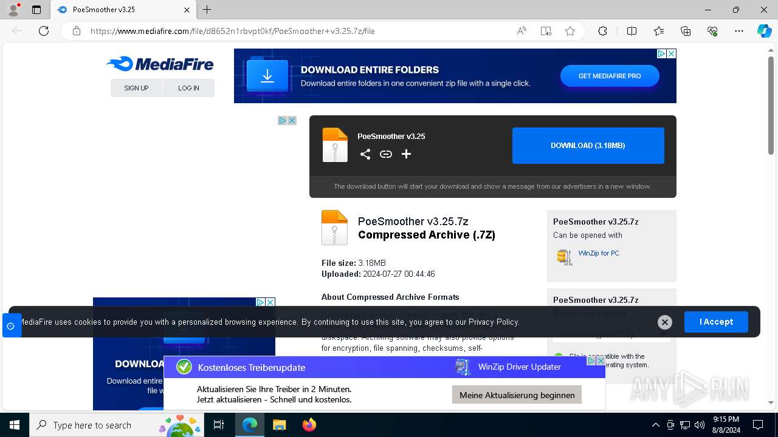
Task: Open Tab actions menu icon
Action: [36, 10]
